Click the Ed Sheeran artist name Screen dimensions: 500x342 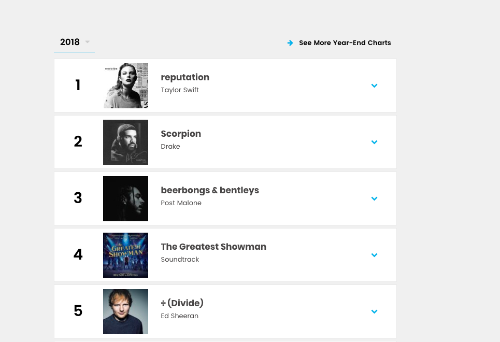pos(179,316)
